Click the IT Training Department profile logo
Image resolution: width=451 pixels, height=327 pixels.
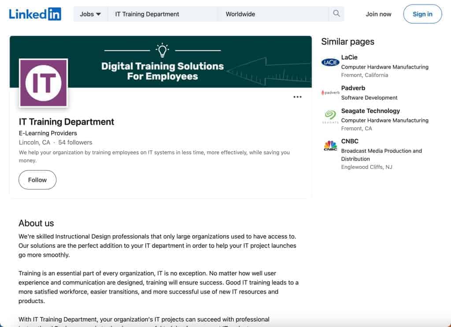point(43,83)
